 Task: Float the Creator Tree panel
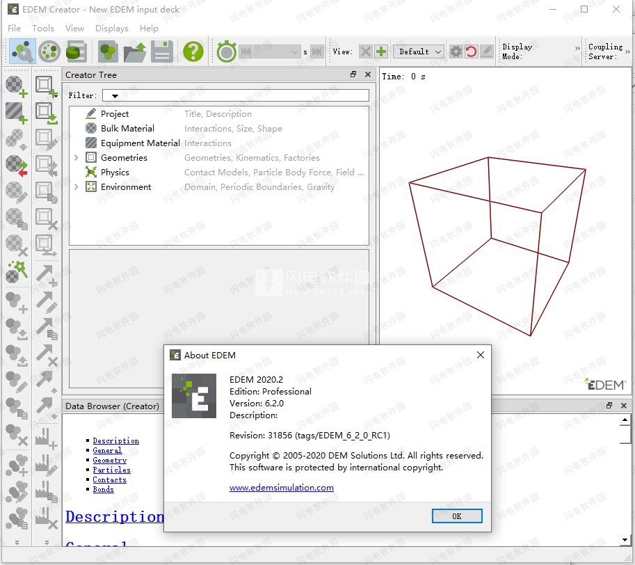[x=353, y=74]
